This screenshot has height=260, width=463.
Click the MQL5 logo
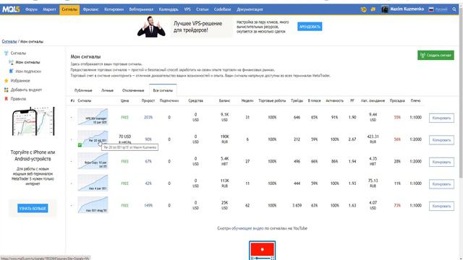point(11,9)
